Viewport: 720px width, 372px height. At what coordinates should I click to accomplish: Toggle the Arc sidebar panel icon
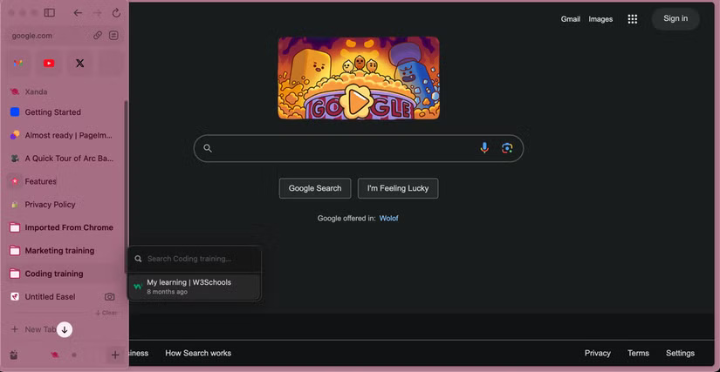point(49,13)
